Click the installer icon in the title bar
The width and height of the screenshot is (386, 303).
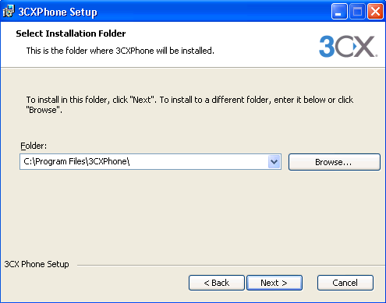(x=9, y=11)
